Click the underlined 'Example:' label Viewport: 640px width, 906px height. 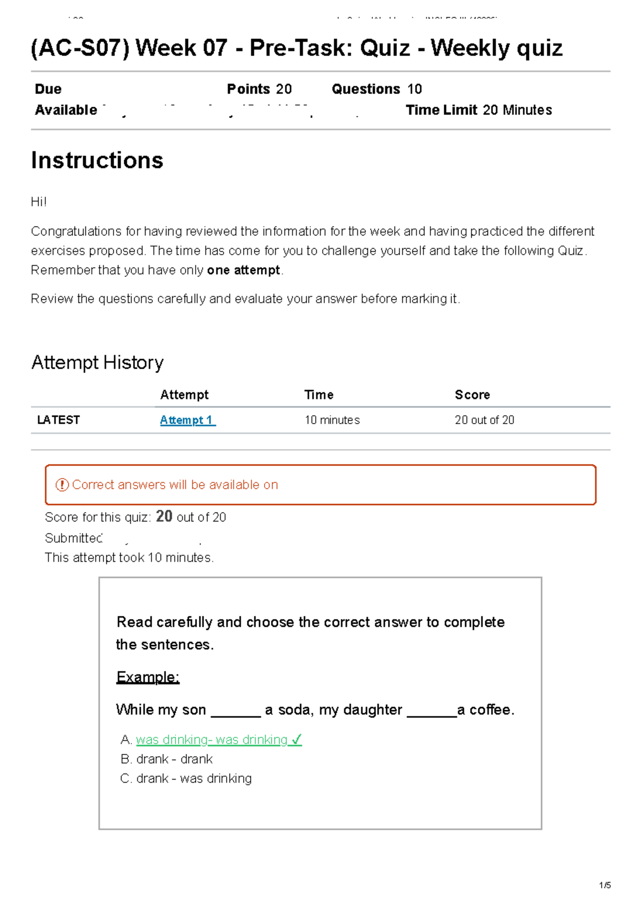pos(148,677)
